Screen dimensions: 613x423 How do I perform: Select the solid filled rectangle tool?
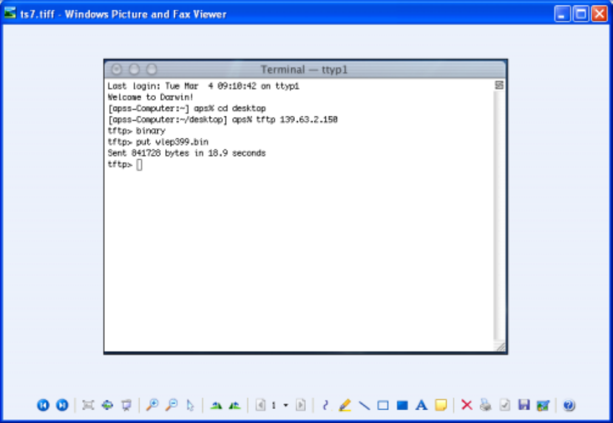[402, 405]
